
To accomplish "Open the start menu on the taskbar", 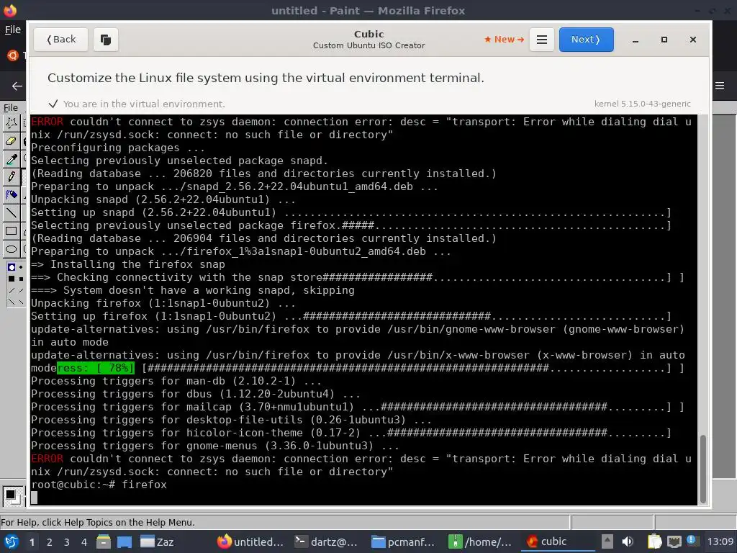I will pyautogui.click(x=12, y=541).
